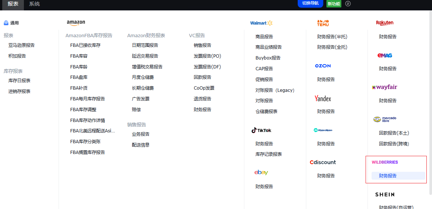Open Mercado Libre 回款报告(跨境)
Image resolution: width=432 pixels, height=209 pixels.
(394, 144)
